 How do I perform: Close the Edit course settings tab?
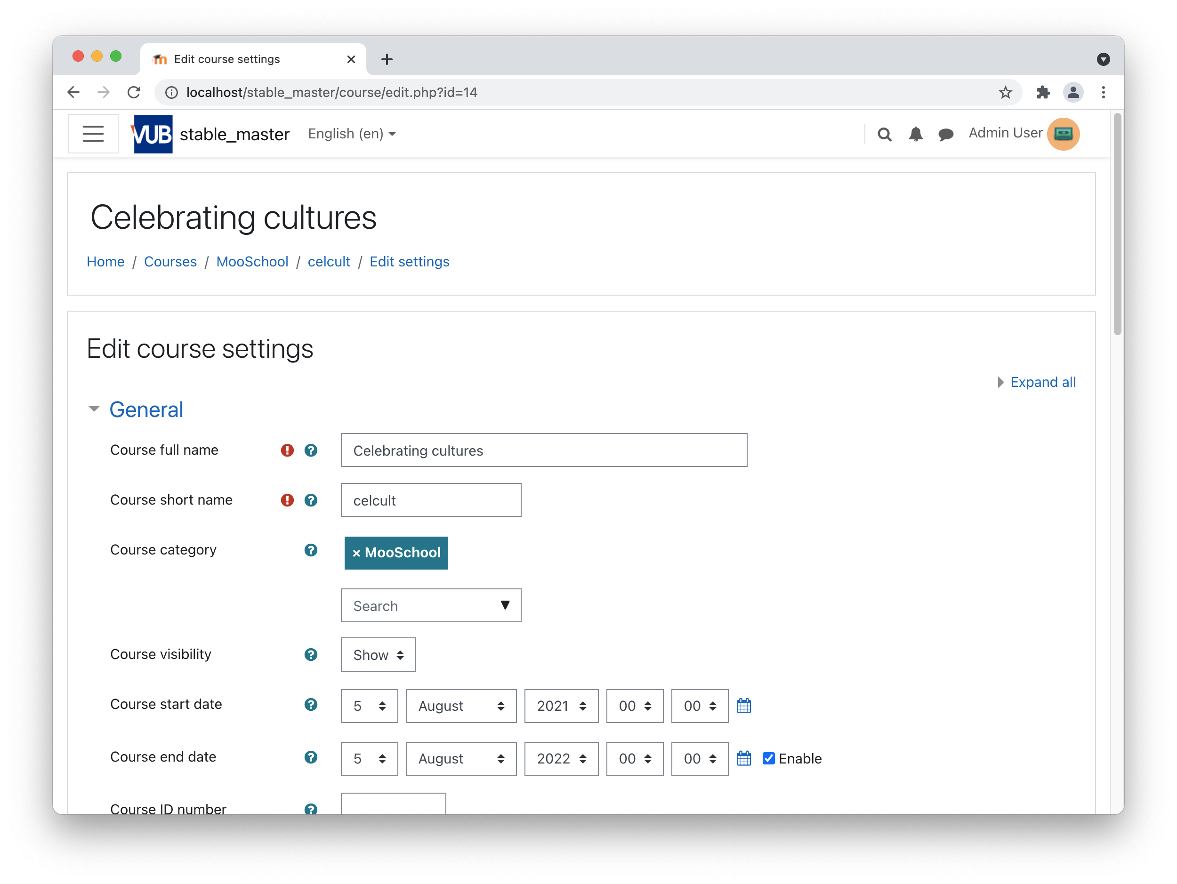click(x=351, y=59)
